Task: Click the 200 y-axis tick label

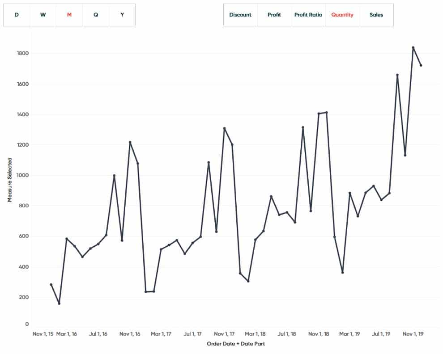Action: pos(24,297)
